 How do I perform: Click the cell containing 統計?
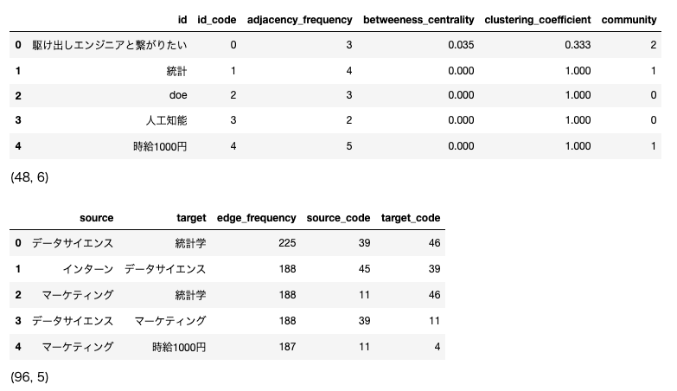click(x=176, y=71)
